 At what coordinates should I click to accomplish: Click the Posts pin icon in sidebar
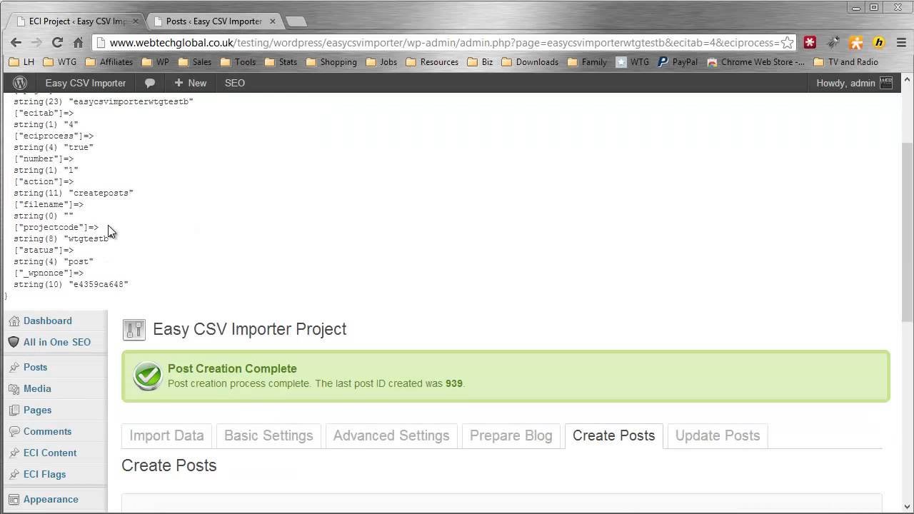(14, 367)
